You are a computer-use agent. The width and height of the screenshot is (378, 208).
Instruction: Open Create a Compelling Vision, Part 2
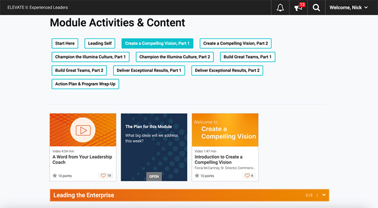(235, 43)
